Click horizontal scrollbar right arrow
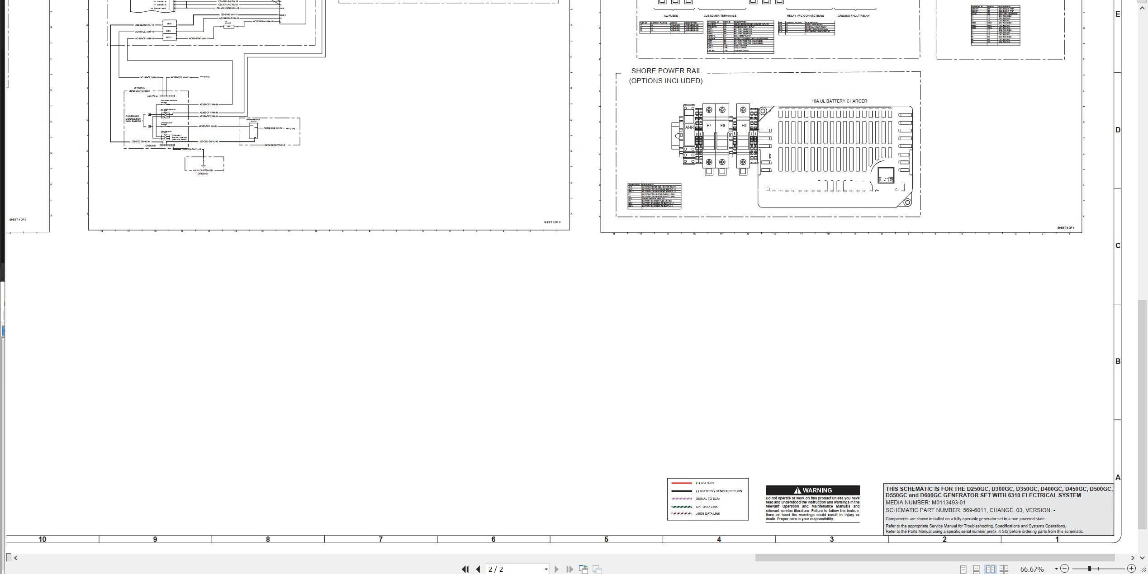 click(x=1133, y=558)
